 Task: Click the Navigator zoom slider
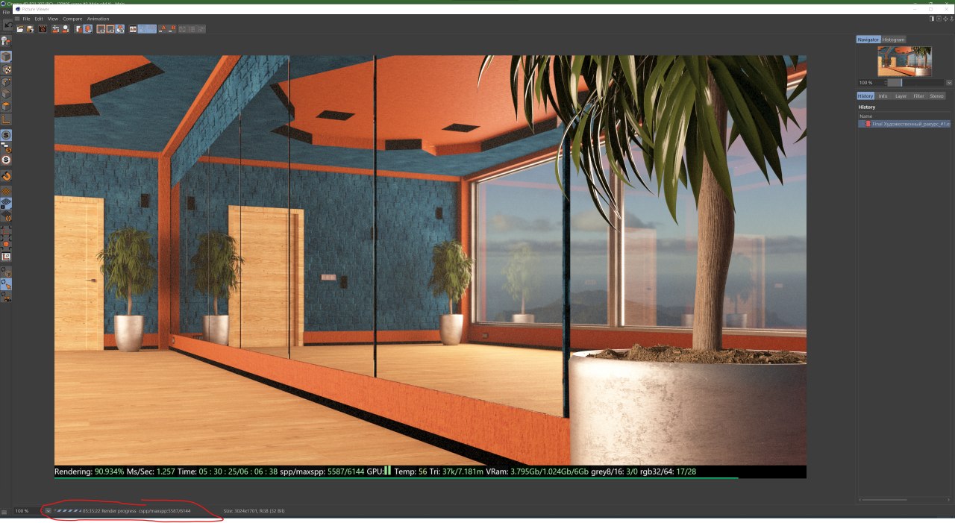(x=915, y=83)
